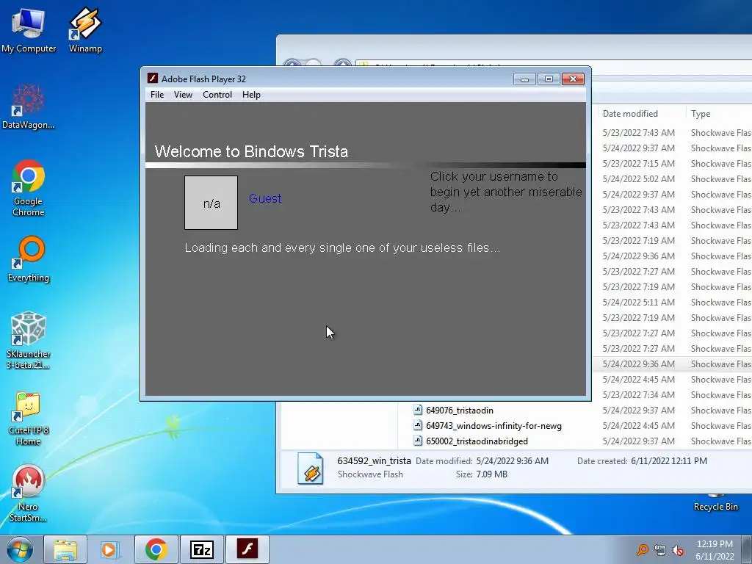The width and height of the screenshot is (752, 564).
Task: Select the 649076_tristaodin file name
Action: 460,410
